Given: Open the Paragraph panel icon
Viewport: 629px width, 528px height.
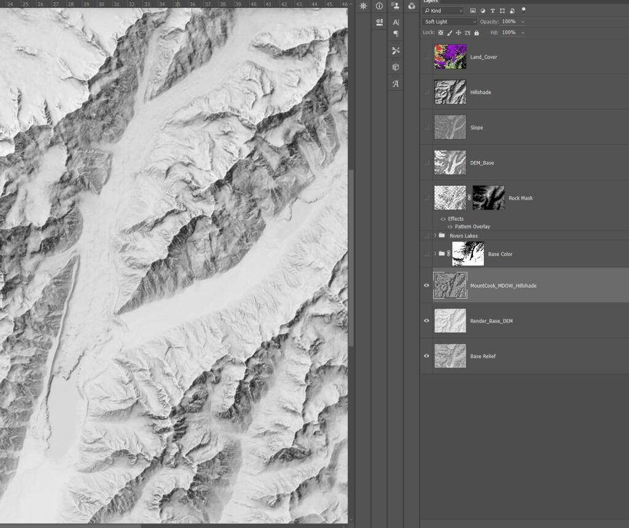Looking at the screenshot, I should [x=396, y=34].
